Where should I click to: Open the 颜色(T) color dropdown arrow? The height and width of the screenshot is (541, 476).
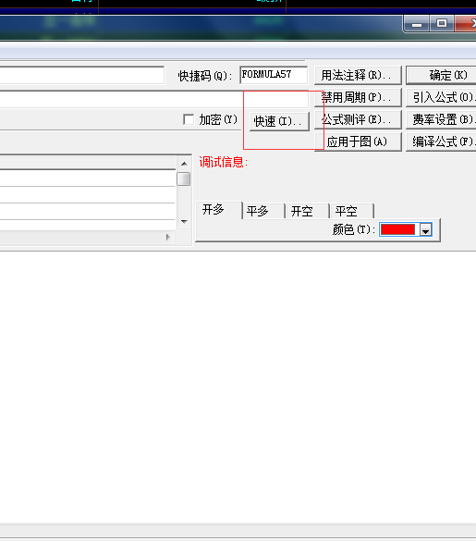point(426,229)
